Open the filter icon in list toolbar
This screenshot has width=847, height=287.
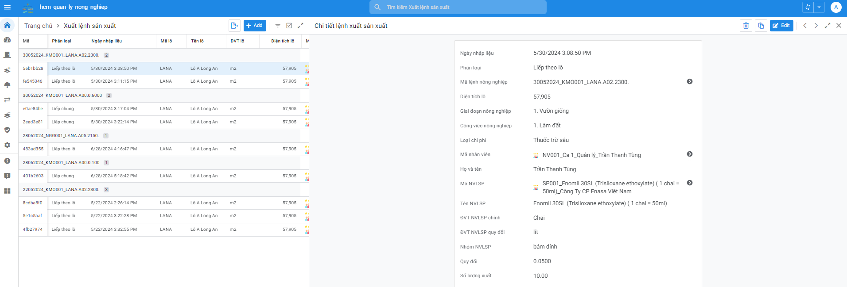click(278, 26)
